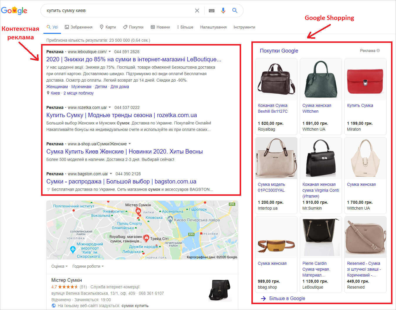Screen dimensions: 396x310
Task: Start voice search with microphone icon
Action: (223, 11)
